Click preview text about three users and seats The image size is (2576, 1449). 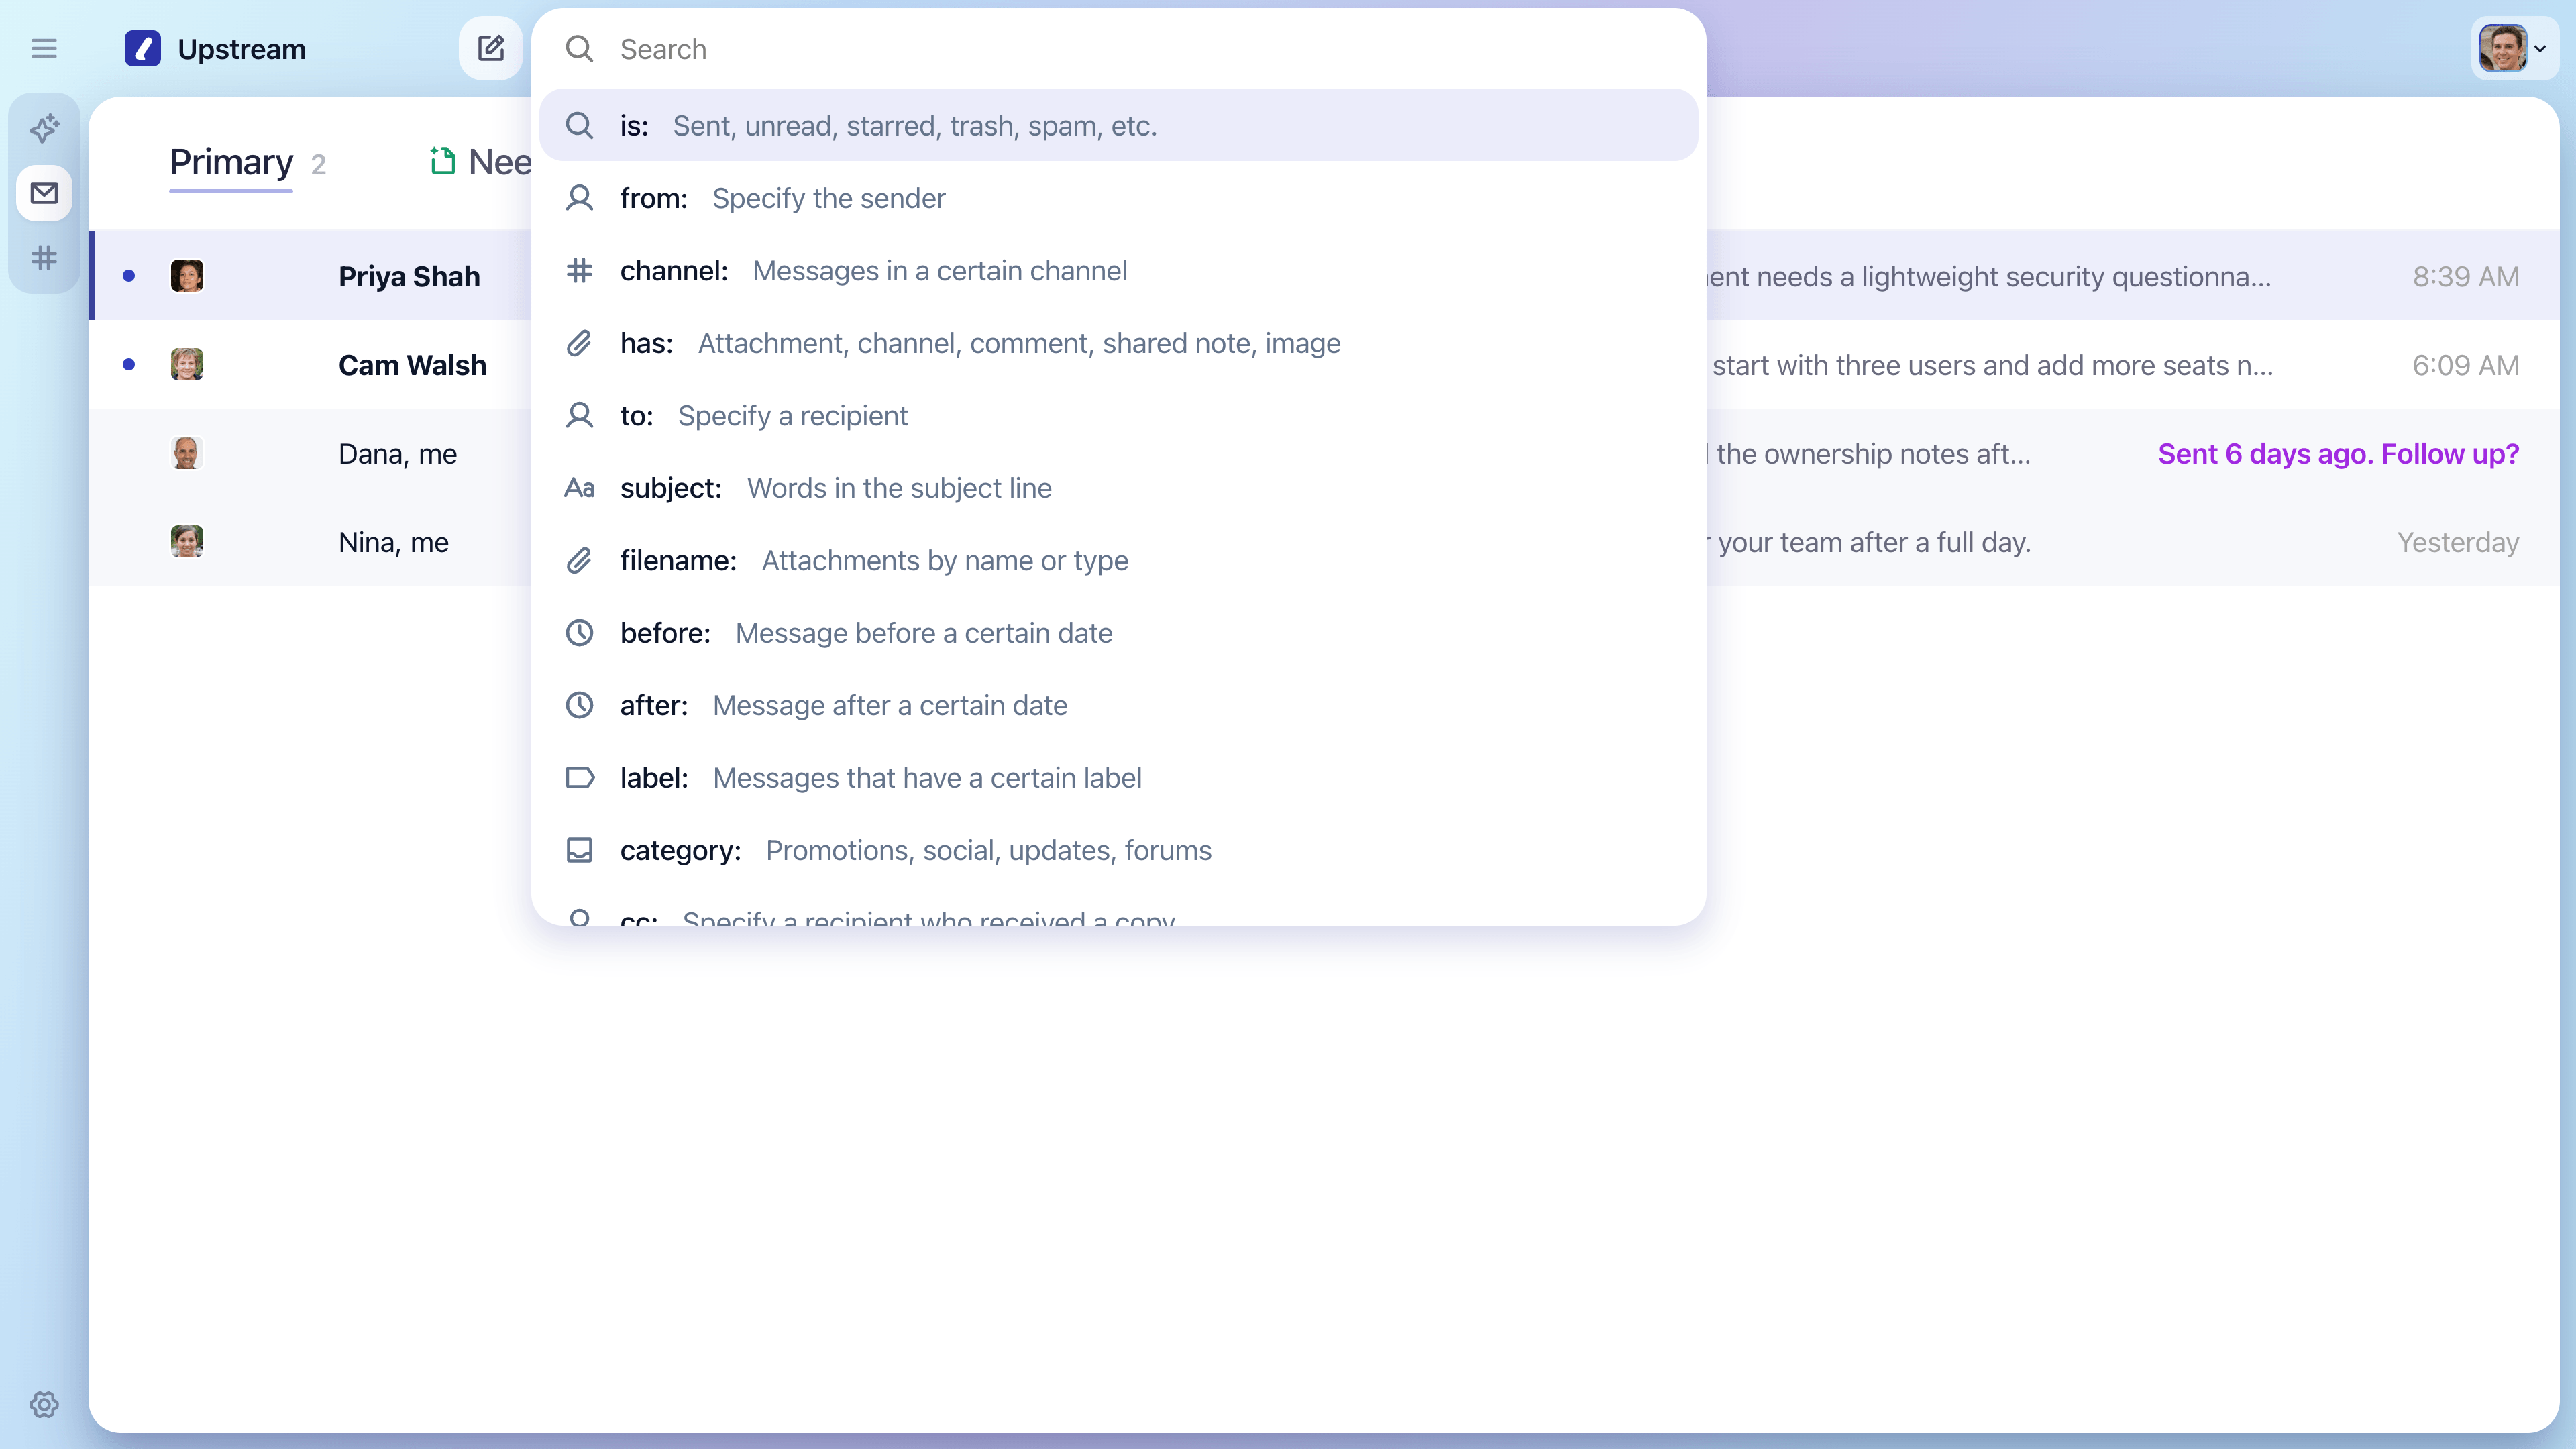click(1992, 365)
